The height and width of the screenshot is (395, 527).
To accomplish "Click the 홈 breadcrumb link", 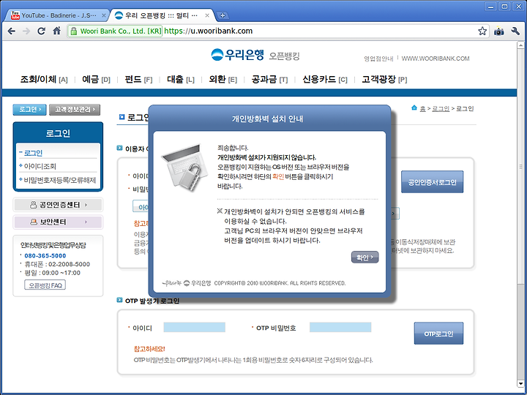I will pos(422,108).
